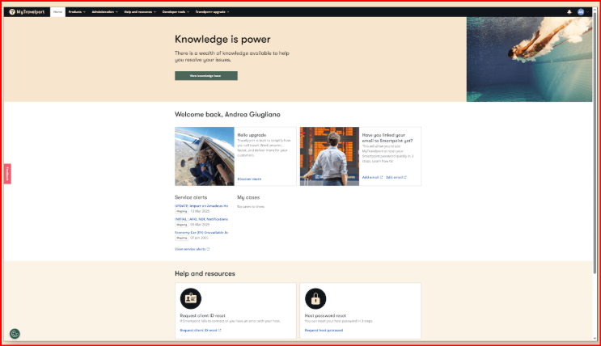
Task: Open the Travelport+ upgrade menu
Action: [x=213, y=12]
